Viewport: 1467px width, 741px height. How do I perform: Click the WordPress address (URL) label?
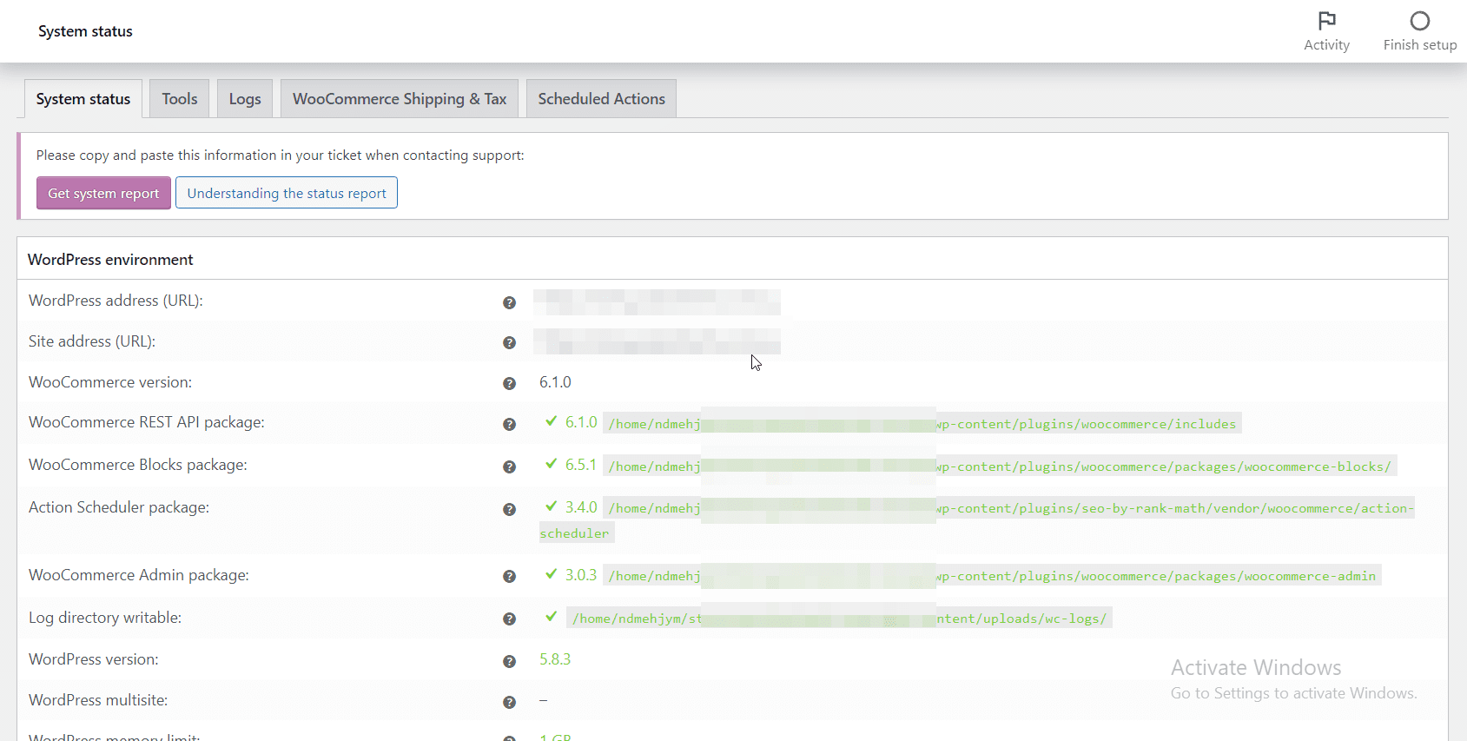[x=116, y=301]
